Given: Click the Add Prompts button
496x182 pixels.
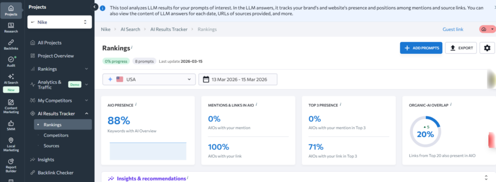Looking at the screenshot, I should coord(421,48).
